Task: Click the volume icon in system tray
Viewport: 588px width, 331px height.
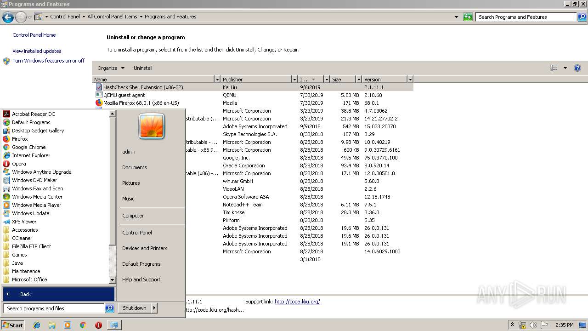Action: [x=533, y=325]
